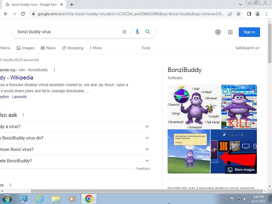Screen dimensions: 272x204
Task: Open the Wikipedia result title link
Action: click(x=16, y=78)
